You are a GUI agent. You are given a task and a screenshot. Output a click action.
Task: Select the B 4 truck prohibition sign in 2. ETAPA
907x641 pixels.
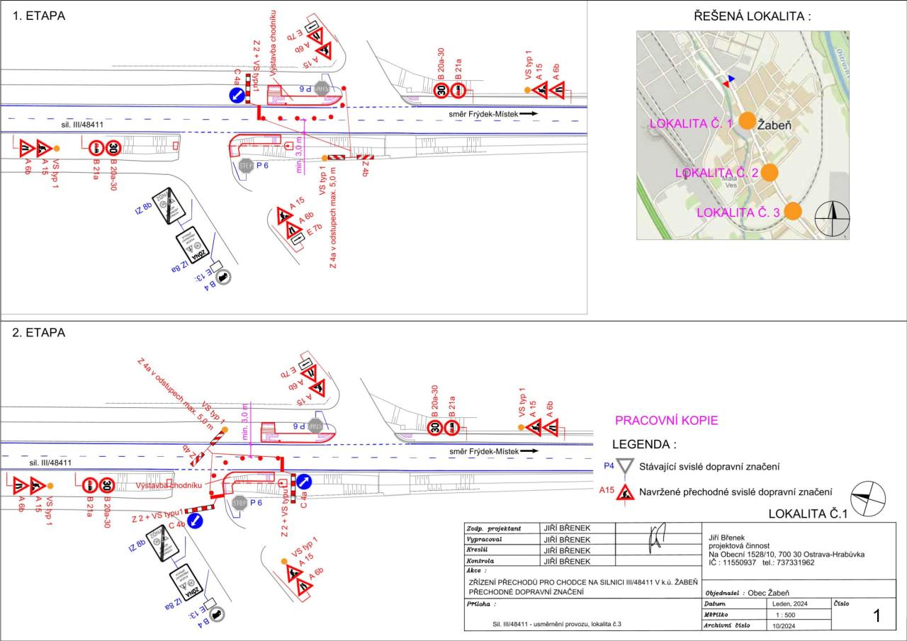click(x=216, y=616)
